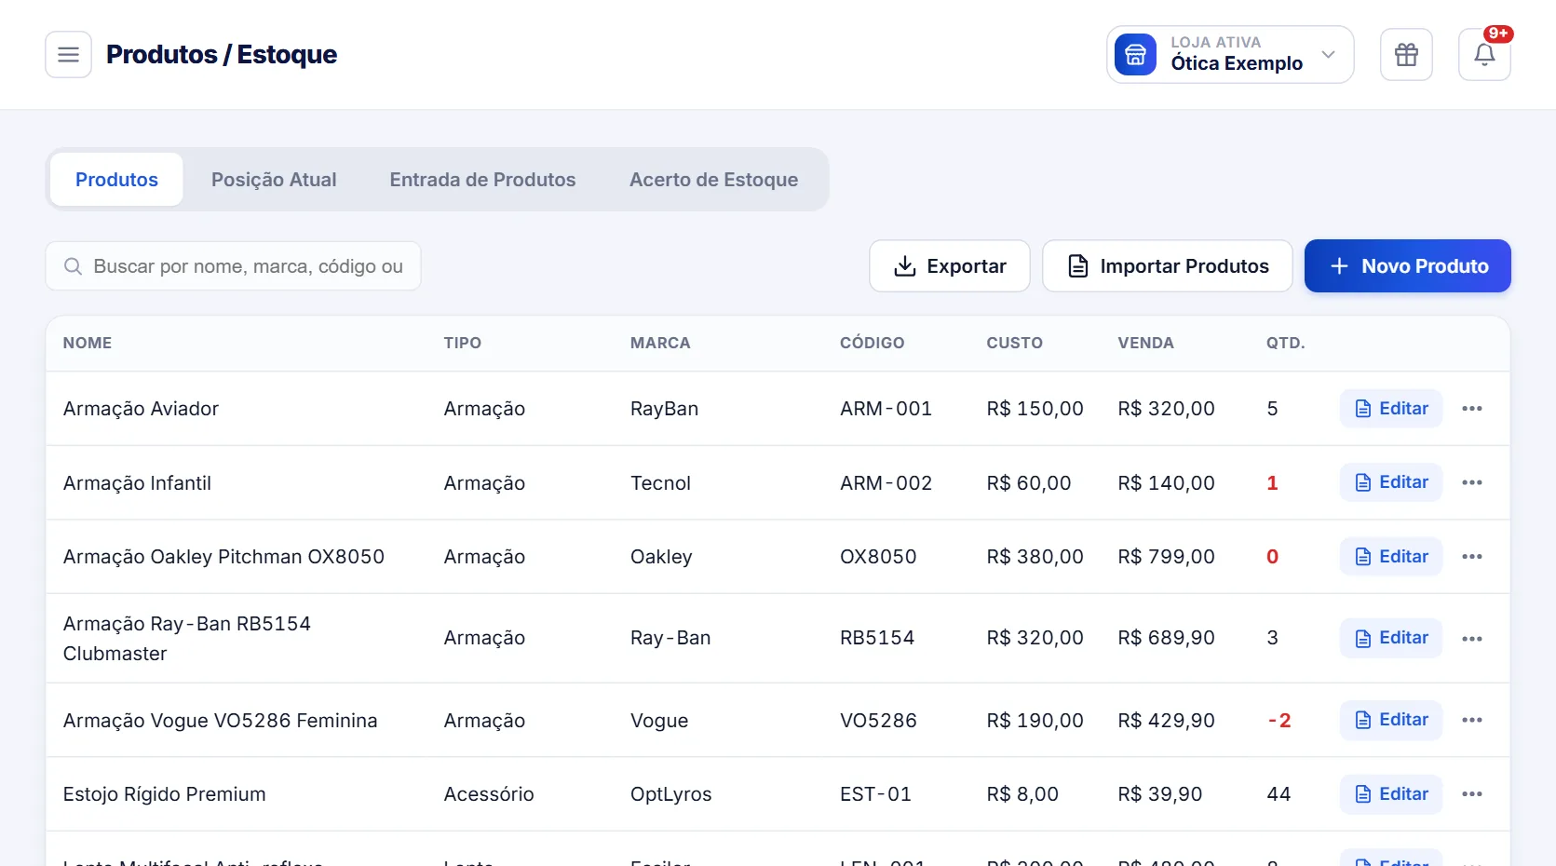The width and height of the screenshot is (1556, 866).
Task: Click the R$ 799,00 sale price
Action: pyautogui.click(x=1167, y=557)
